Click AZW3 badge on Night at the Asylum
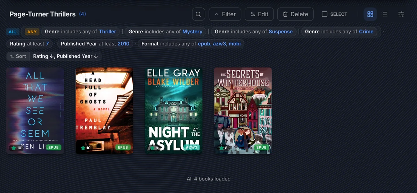 [192, 148]
